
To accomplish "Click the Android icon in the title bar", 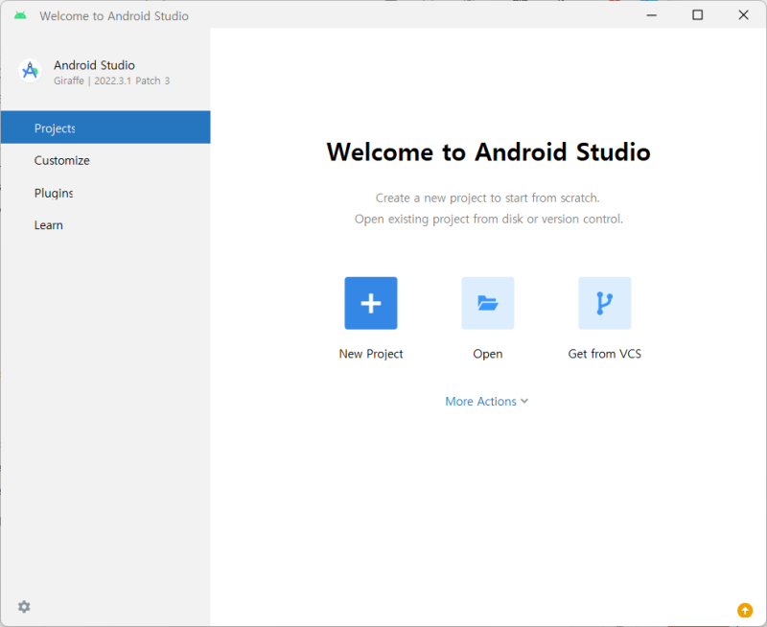I will 20,15.
